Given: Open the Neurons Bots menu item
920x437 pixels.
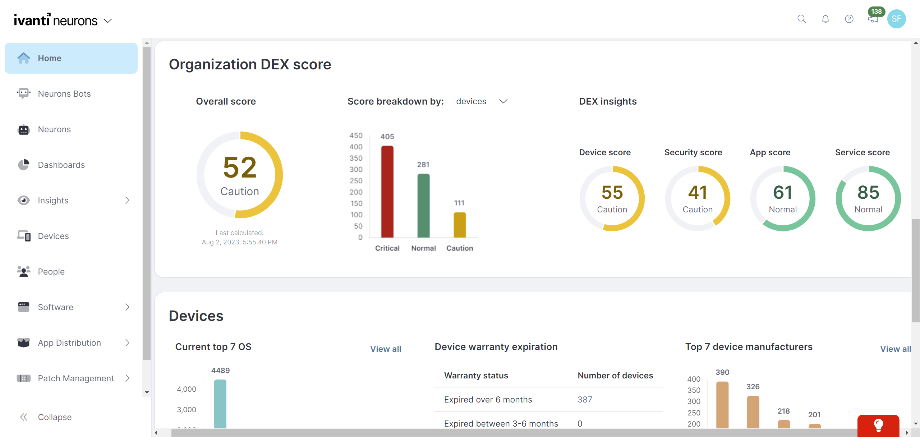Looking at the screenshot, I should (71, 94).
